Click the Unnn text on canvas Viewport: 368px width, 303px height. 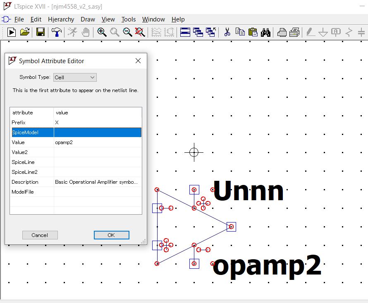point(249,191)
